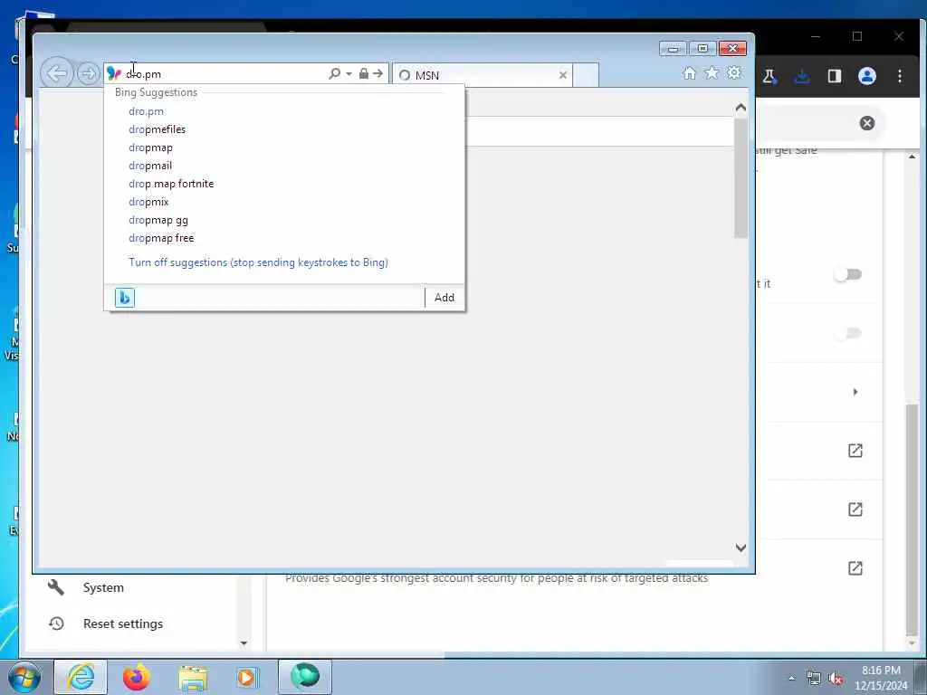This screenshot has height=695, width=927.
Task: Click the Chrome sidebar scroll-down arrow
Action: click(244, 643)
